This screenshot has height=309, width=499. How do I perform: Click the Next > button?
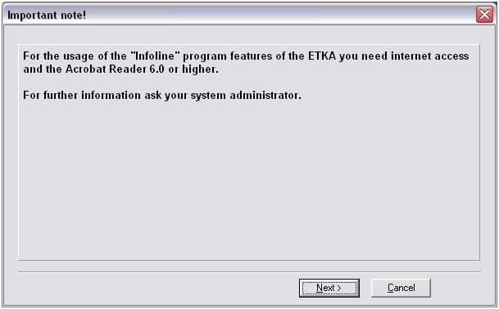coord(329,288)
